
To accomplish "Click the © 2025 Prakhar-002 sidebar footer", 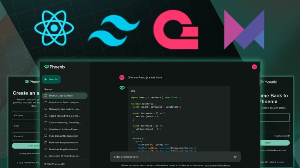I will click(x=54, y=164).
